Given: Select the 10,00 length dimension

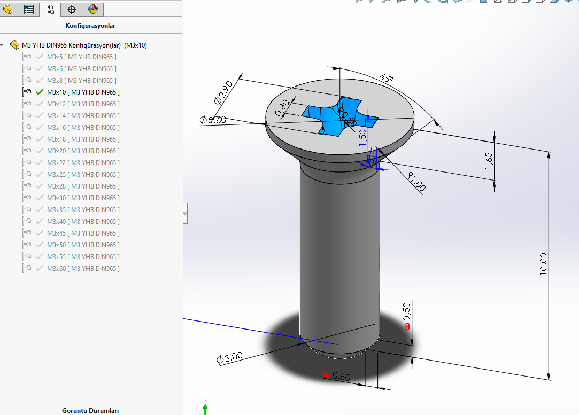Looking at the screenshot, I should pos(542,264).
